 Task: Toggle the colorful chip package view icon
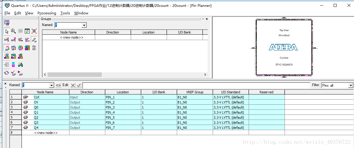[x=7, y=48]
